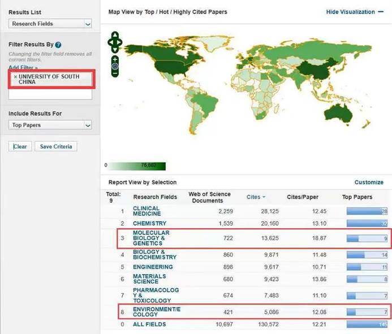Pan the map up with the arrow control

pyautogui.click(x=115, y=36)
